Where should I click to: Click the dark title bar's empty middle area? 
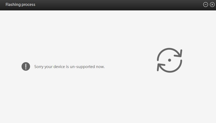tap(118, 5)
